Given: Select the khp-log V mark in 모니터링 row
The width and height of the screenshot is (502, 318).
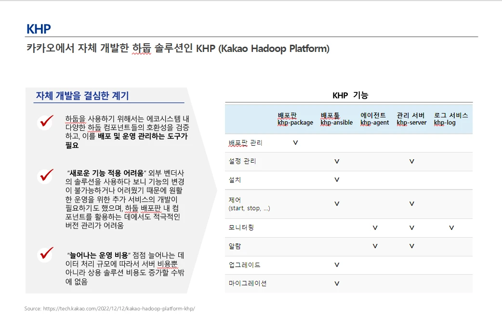Looking at the screenshot, I should [451, 228].
